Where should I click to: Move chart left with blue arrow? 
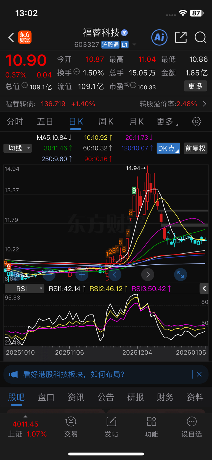coord(115,275)
